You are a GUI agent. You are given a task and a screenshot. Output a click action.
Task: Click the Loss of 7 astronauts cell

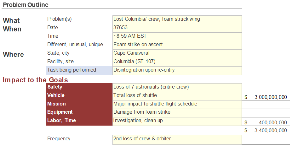[177, 88]
